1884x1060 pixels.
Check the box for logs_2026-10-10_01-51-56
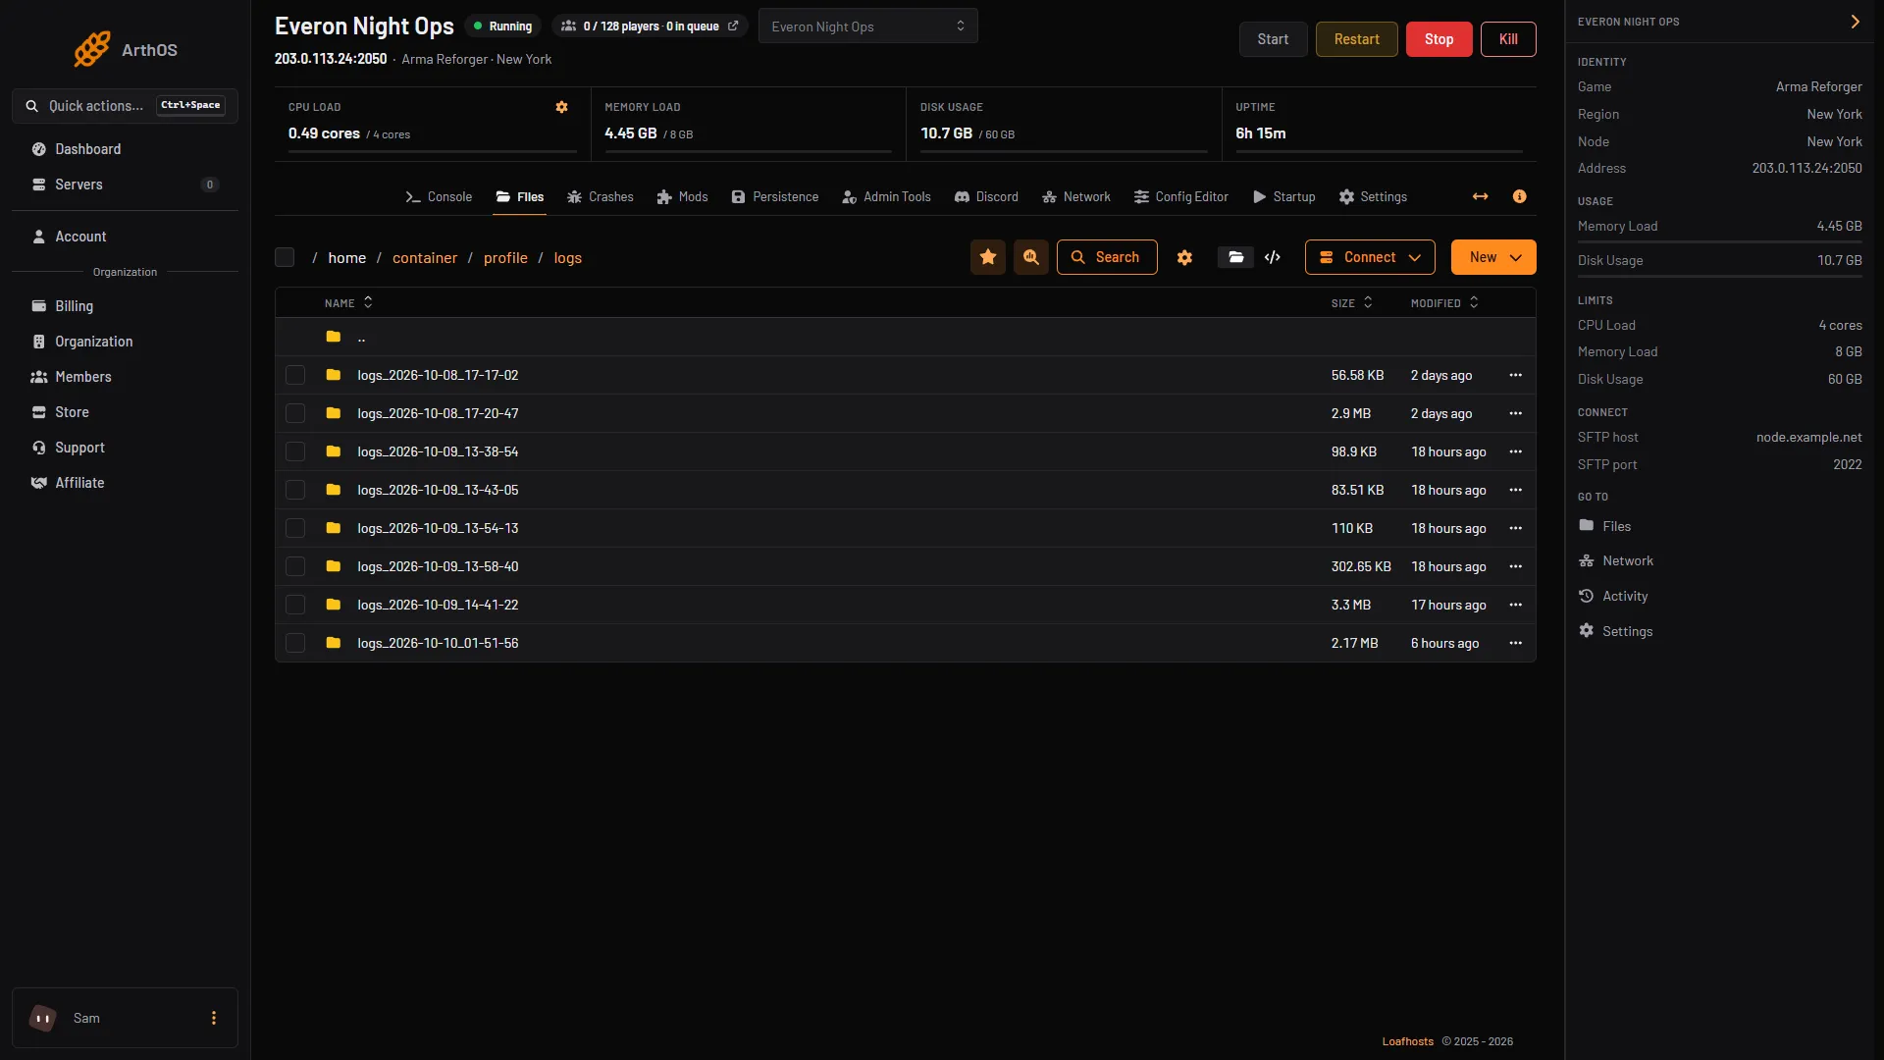pos(295,643)
